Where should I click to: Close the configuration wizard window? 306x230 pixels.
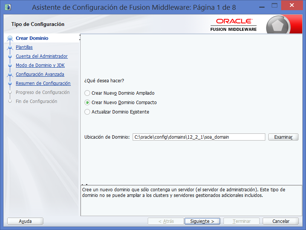[x=292, y=5]
